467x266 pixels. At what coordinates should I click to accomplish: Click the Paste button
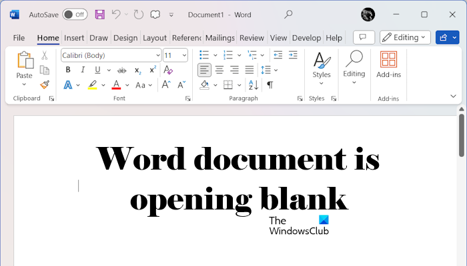(x=24, y=66)
